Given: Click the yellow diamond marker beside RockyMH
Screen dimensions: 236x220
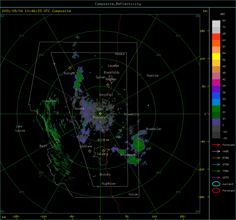Looking at the screenshot, I should pos(70,68).
